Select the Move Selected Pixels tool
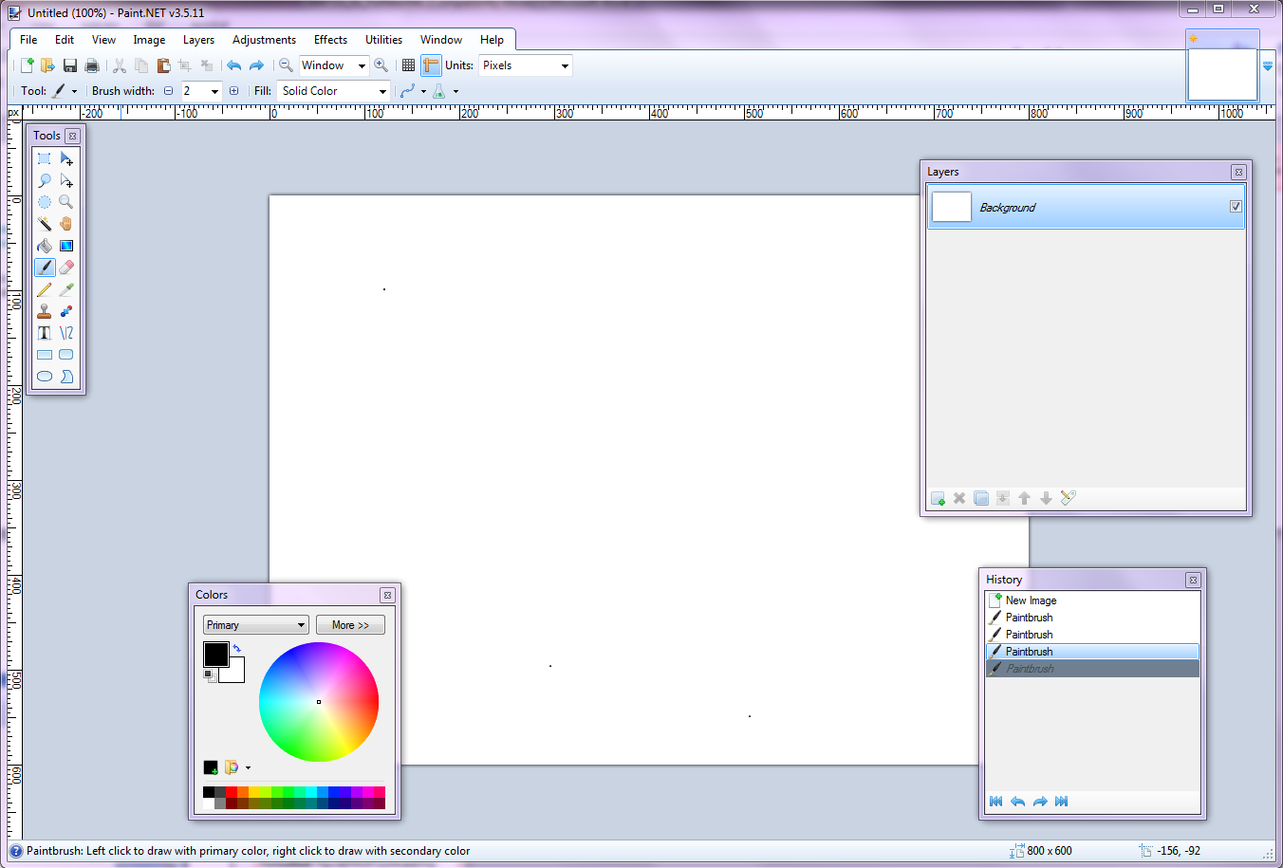Image resolution: width=1283 pixels, height=868 pixels. click(66, 158)
